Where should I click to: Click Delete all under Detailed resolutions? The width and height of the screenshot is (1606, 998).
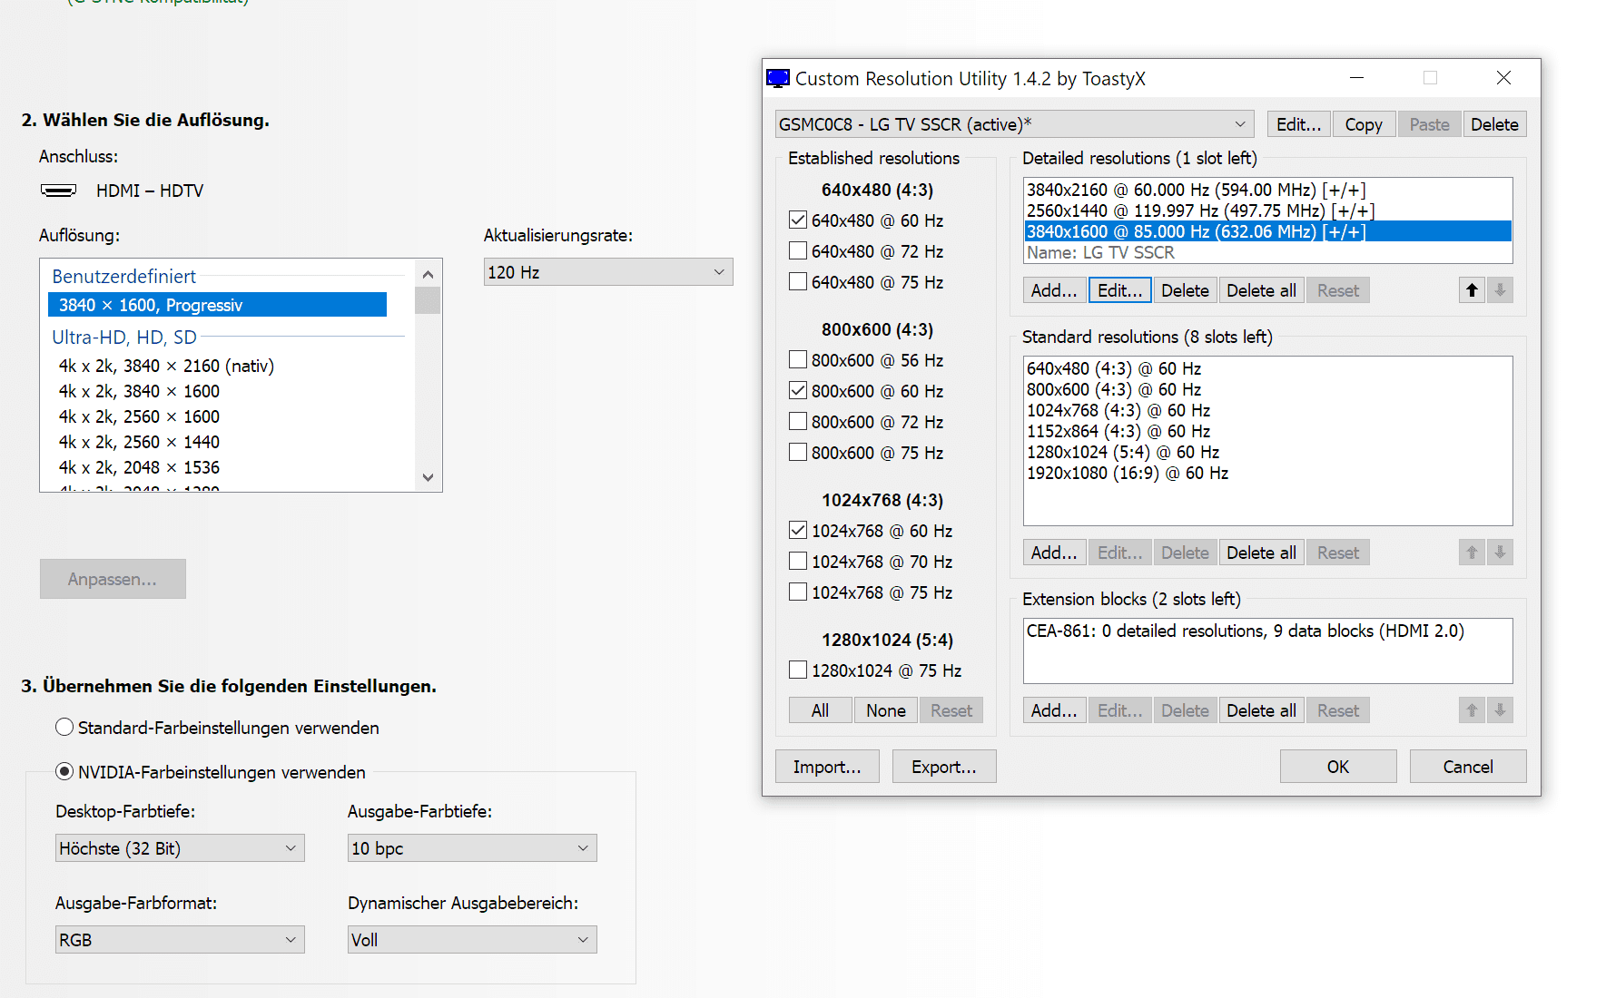pyautogui.click(x=1261, y=290)
